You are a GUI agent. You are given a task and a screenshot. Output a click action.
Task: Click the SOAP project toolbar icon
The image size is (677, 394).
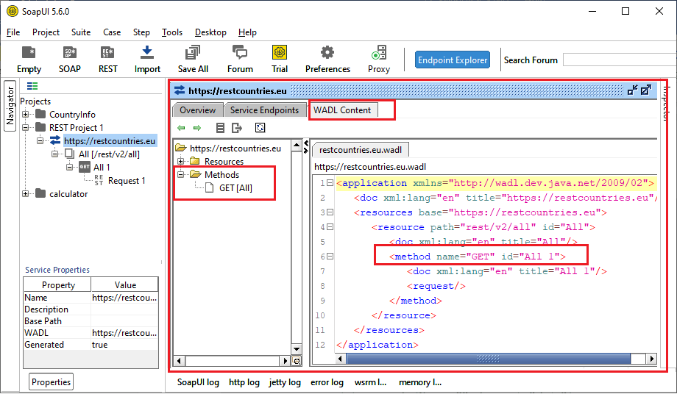tap(69, 53)
